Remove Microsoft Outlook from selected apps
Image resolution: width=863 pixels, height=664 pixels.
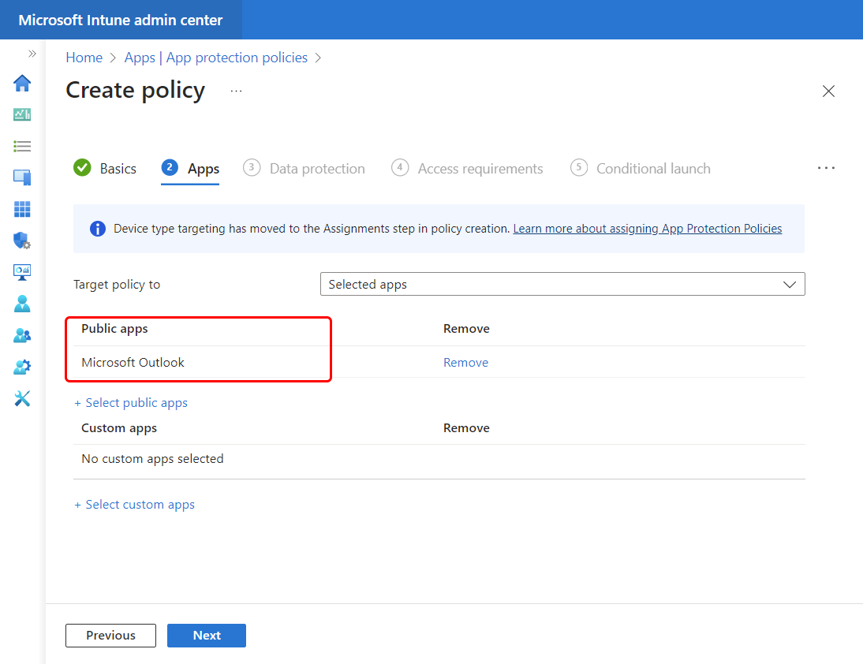coord(465,362)
